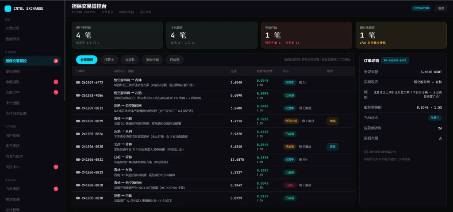Open 余额调账 in the sidebar
The height and width of the screenshot is (212, 453).
click(x=32, y=82)
